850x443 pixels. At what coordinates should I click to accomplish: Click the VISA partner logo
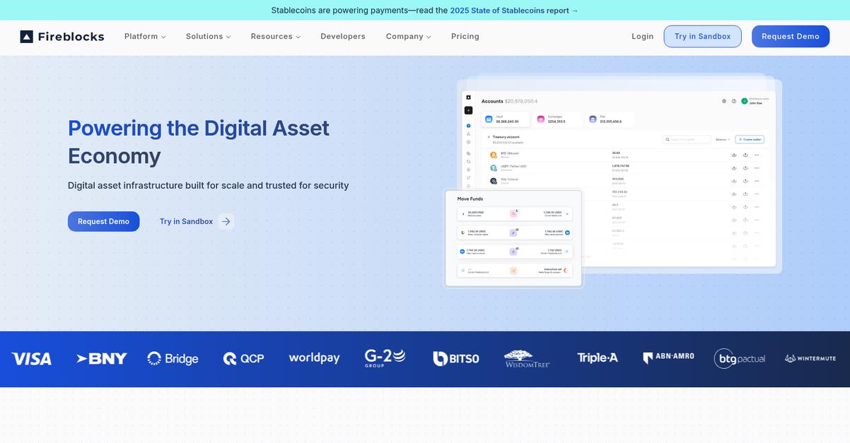click(32, 359)
